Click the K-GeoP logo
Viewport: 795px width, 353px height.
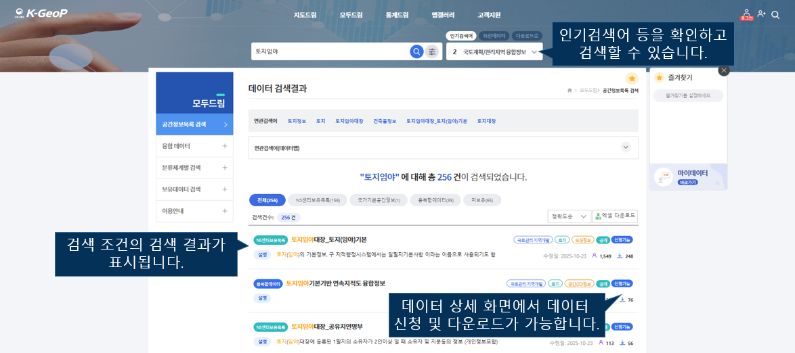[41, 14]
